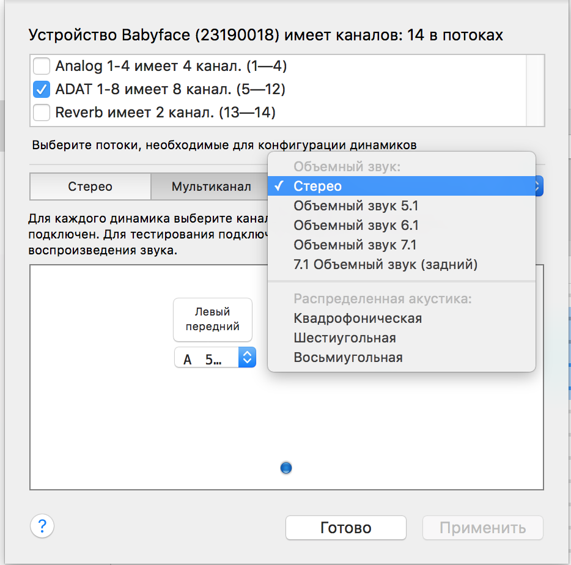Enable the Reverb stream checkbox
The height and width of the screenshot is (565, 571).
(x=42, y=113)
